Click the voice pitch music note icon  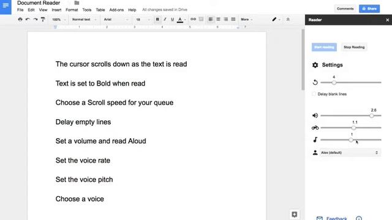tap(315, 140)
